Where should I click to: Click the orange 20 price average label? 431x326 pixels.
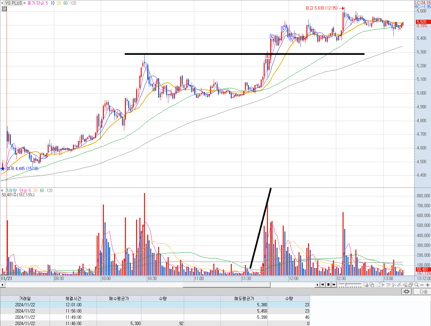pyautogui.click(x=59, y=3)
